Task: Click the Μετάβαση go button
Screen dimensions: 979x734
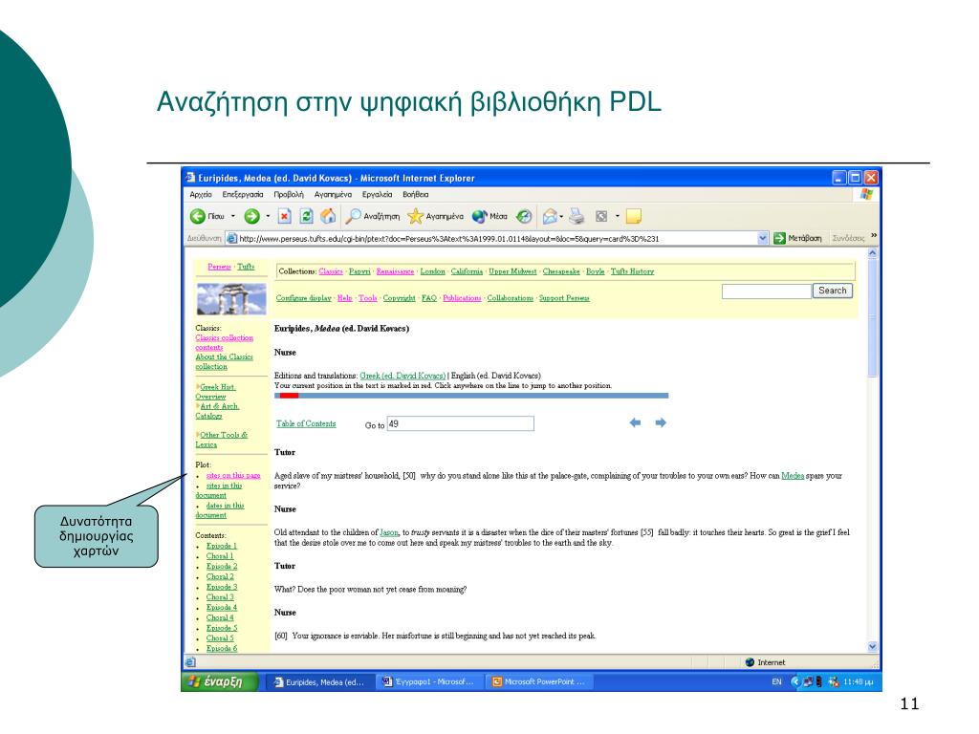Action: (x=797, y=238)
